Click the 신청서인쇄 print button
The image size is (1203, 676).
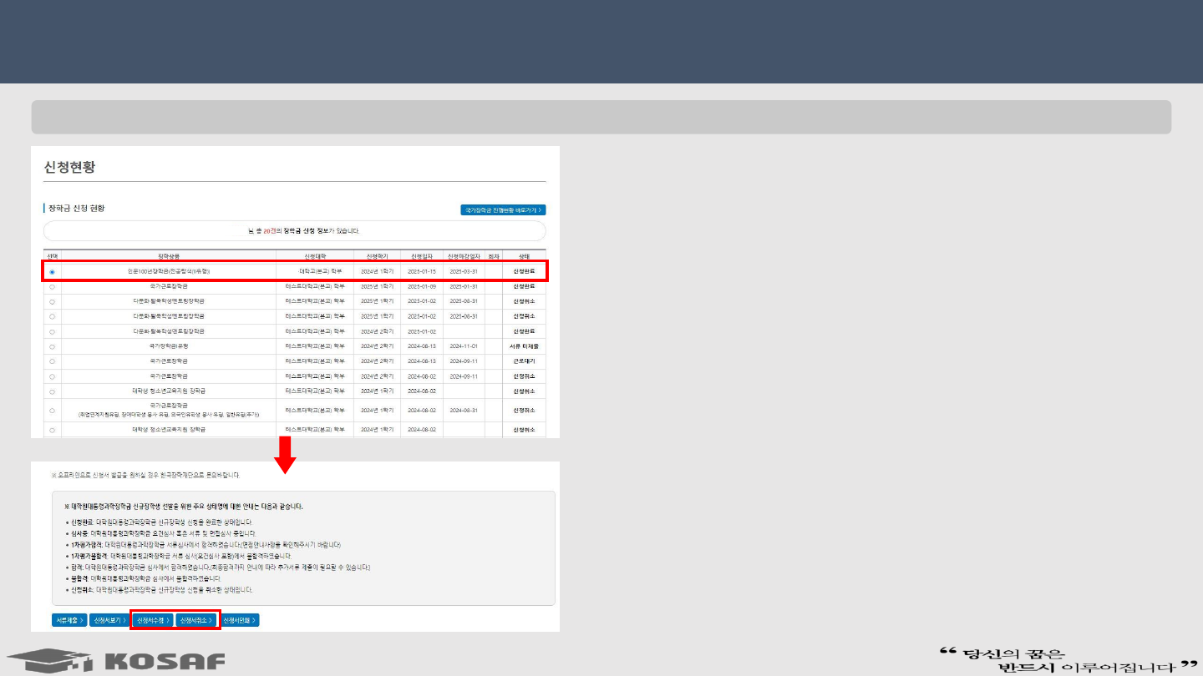point(240,620)
